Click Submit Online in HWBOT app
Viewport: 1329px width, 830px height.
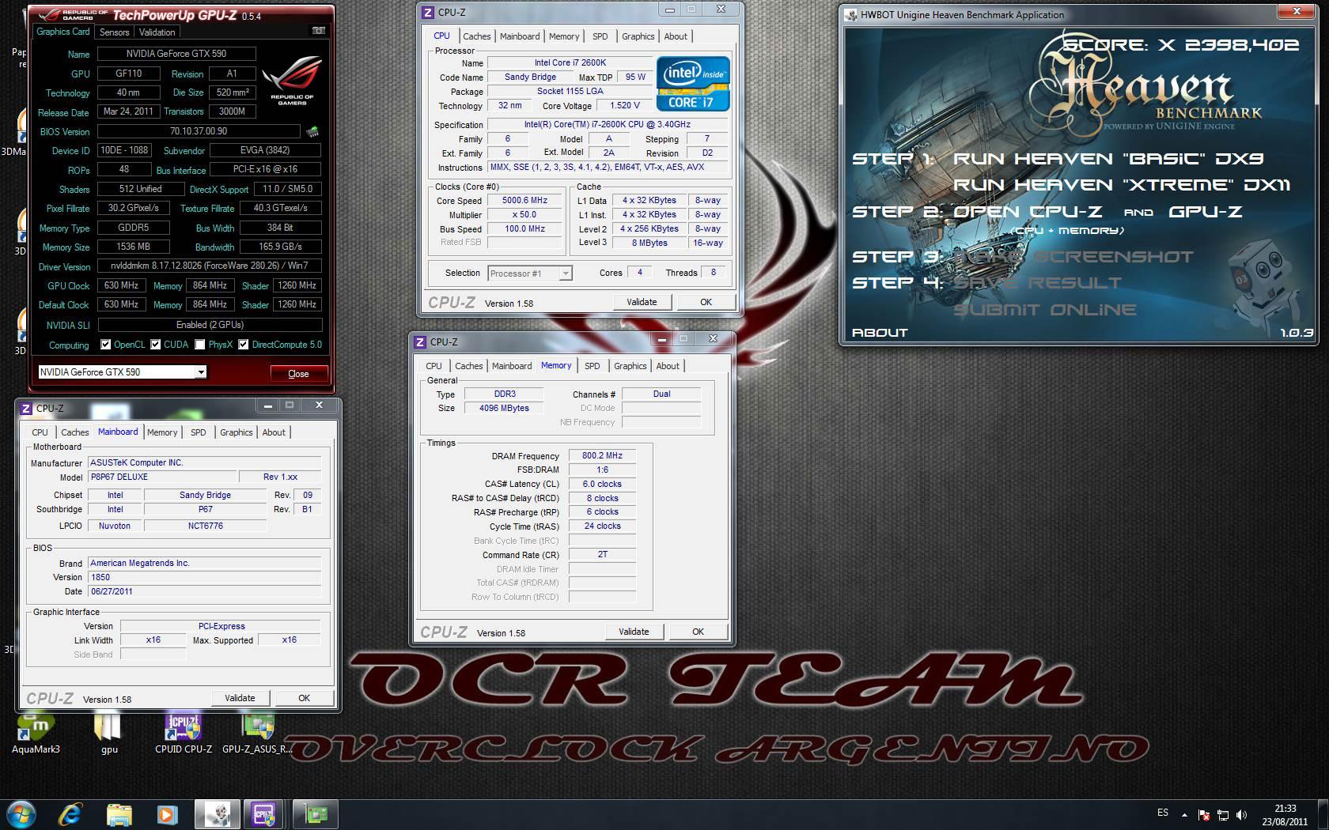[1045, 310]
